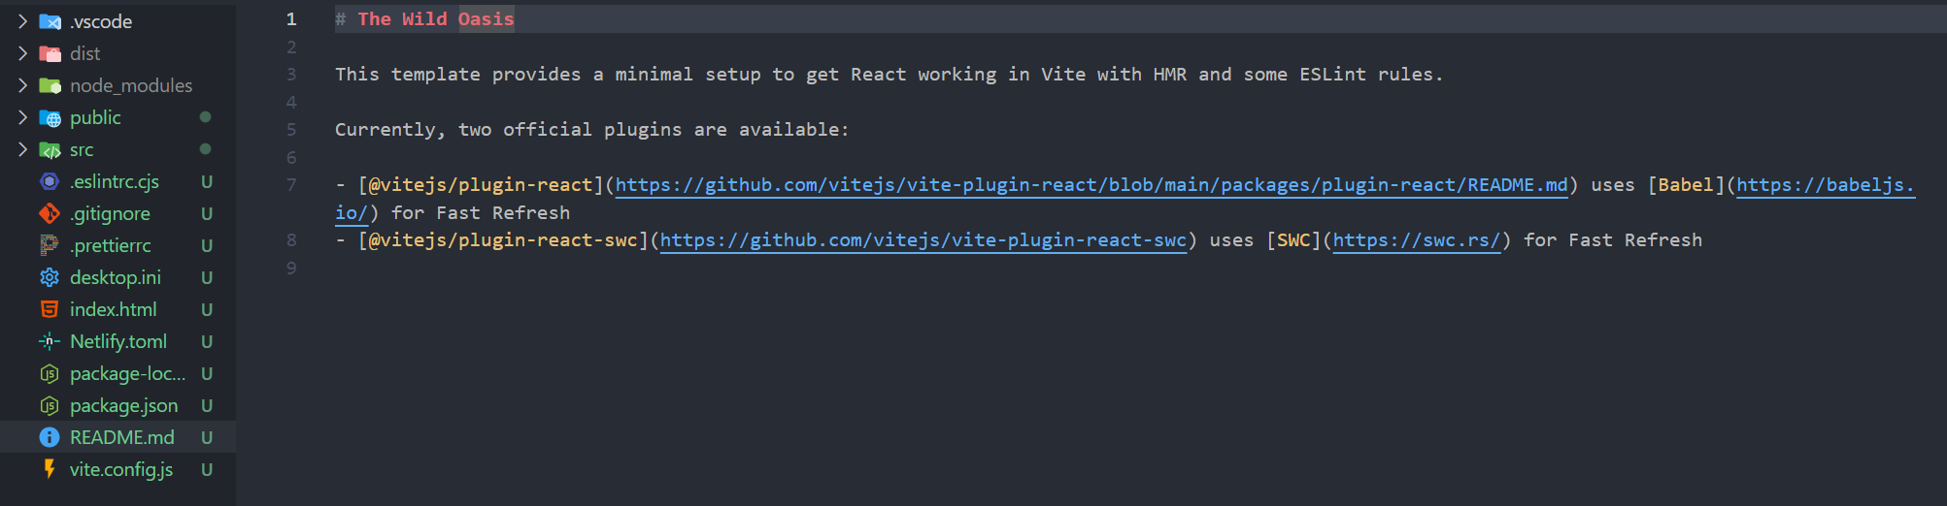Click the desktop.ini gear icon

[x=50, y=277]
